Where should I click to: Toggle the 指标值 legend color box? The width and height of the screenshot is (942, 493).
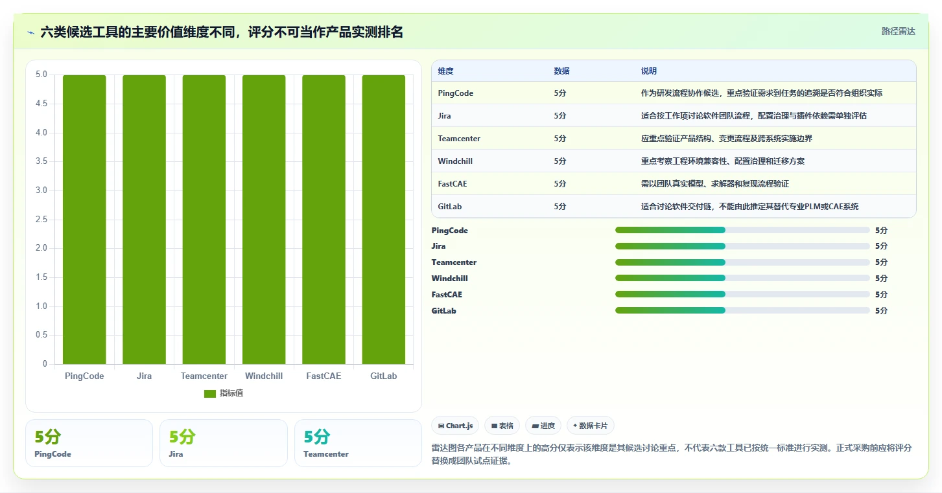click(x=209, y=393)
